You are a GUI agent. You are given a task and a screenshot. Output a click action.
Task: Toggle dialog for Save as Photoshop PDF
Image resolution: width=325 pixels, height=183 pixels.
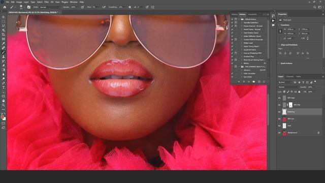[236, 53]
